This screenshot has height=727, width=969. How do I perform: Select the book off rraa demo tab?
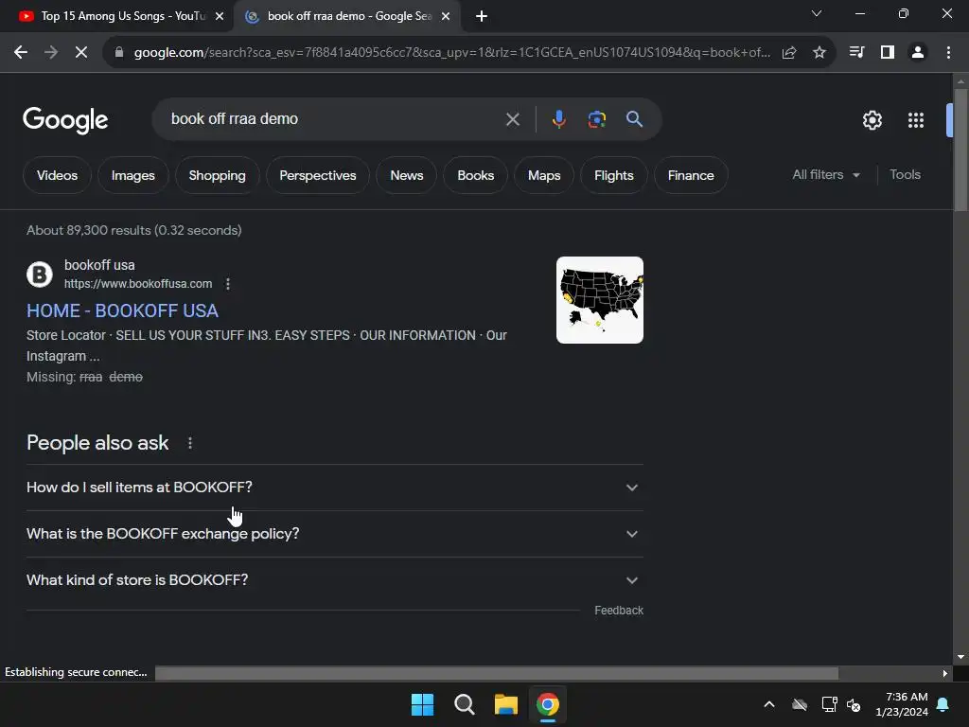[346, 17]
